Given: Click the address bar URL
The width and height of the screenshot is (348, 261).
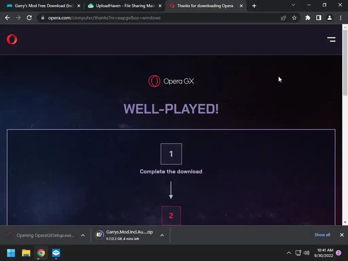Looking at the screenshot, I should tap(104, 18).
